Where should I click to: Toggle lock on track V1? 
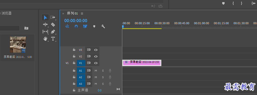click(x=74, y=63)
